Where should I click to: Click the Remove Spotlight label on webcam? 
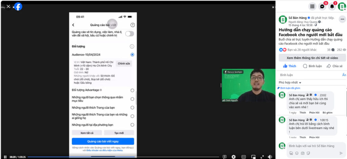pyautogui.click(x=233, y=72)
